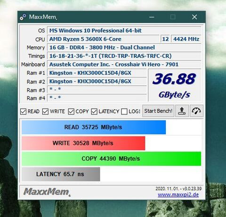Uncheck the LATENCY checkbox
226x217 pixels.
(94, 112)
